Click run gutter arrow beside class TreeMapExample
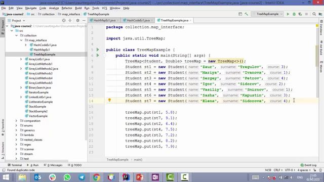324x182 pixels. (x=98, y=50)
